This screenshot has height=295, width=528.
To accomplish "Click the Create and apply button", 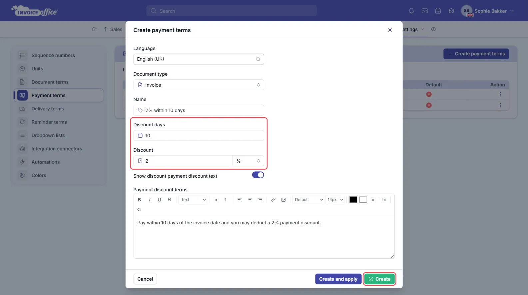I will (338, 279).
